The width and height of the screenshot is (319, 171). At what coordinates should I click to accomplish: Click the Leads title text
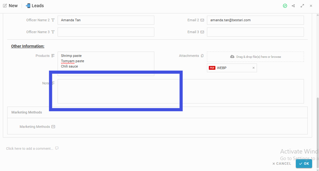click(38, 6)
